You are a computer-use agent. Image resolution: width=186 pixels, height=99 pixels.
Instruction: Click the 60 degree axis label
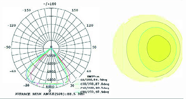click(89, 71)
